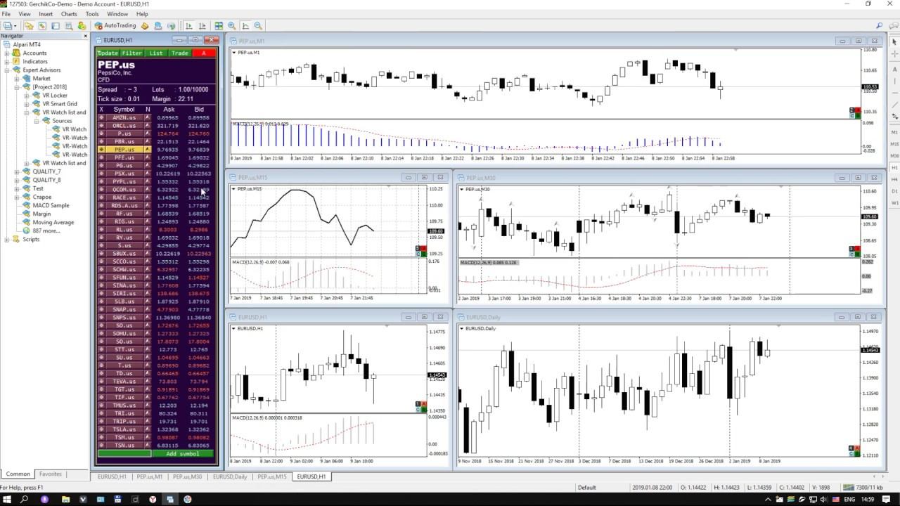The image size is (900, 506).
Task: Select the horizontal line drawing tool
Action: point(894,93)
